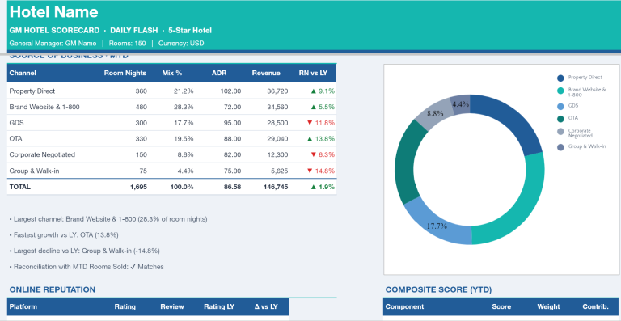621x321 pixels.
Task: Select the GDS row label in table
Action: pos(17,123)
